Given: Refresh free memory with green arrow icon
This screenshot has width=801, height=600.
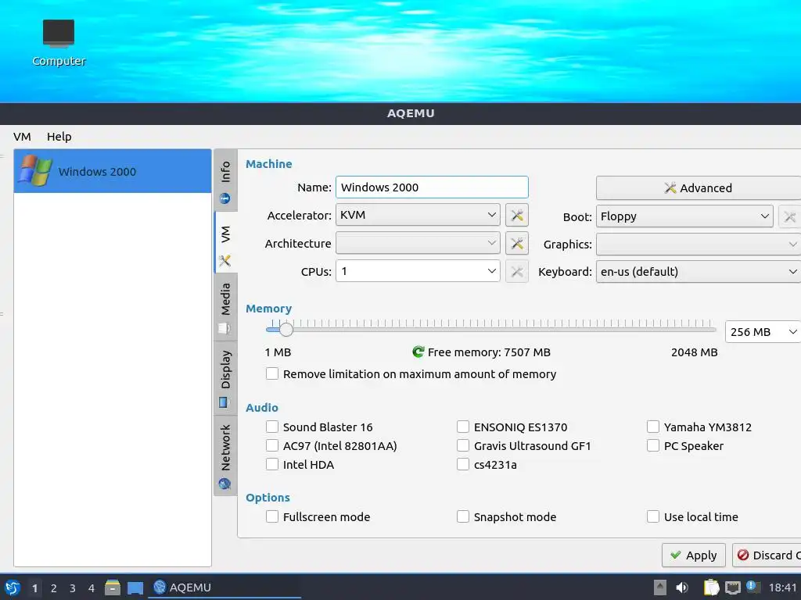Looking at the screenshot, I should (x=418, y=352).
